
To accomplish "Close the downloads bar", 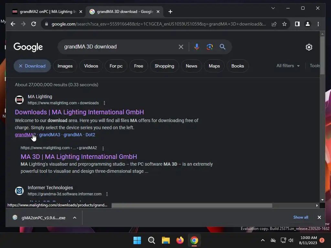I will tap(319, 217).
